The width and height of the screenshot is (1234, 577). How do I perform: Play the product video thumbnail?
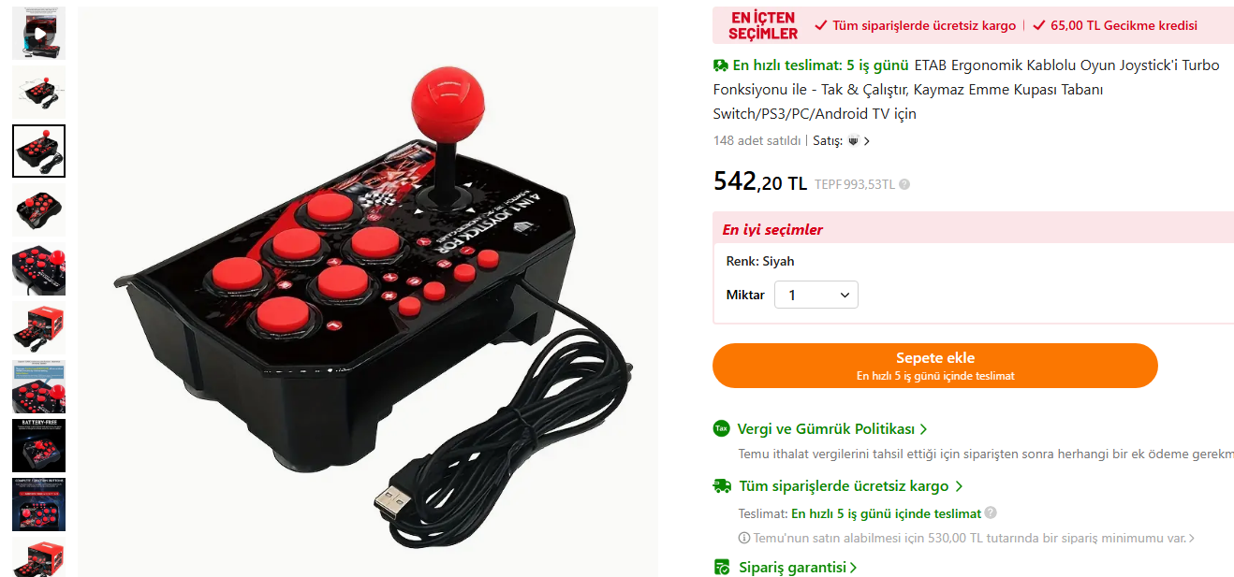38,34
